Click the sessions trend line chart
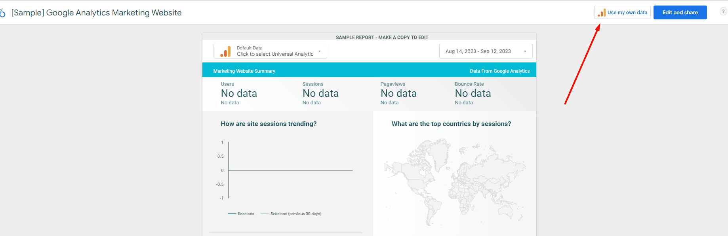Viewport: 728px width, 236px height. point(284,177)
